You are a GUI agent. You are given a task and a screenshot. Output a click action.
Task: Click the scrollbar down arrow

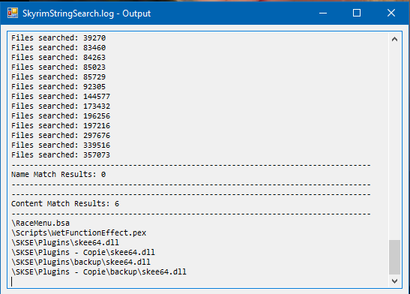[x=394, y=281]
